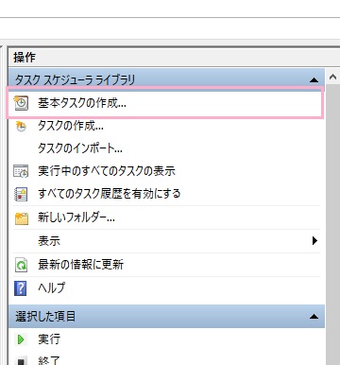The image size is (340, 365).
Task: Click the 操作 pane title
Action: tap(25, 58)
